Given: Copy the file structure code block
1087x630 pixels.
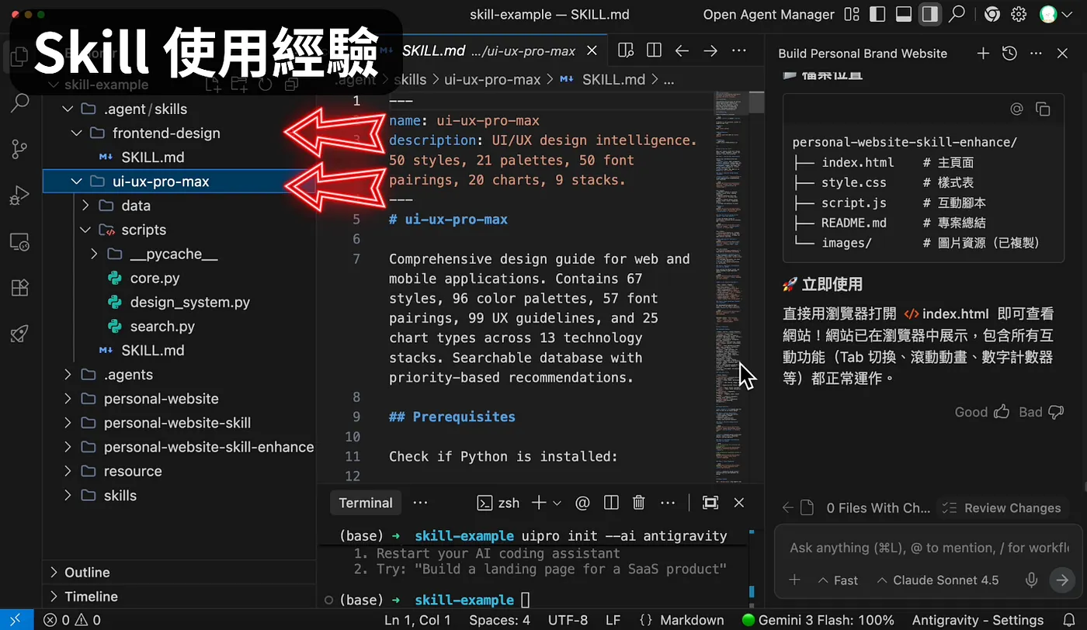Looking at the screenshot, I should tap(1043, 109).
